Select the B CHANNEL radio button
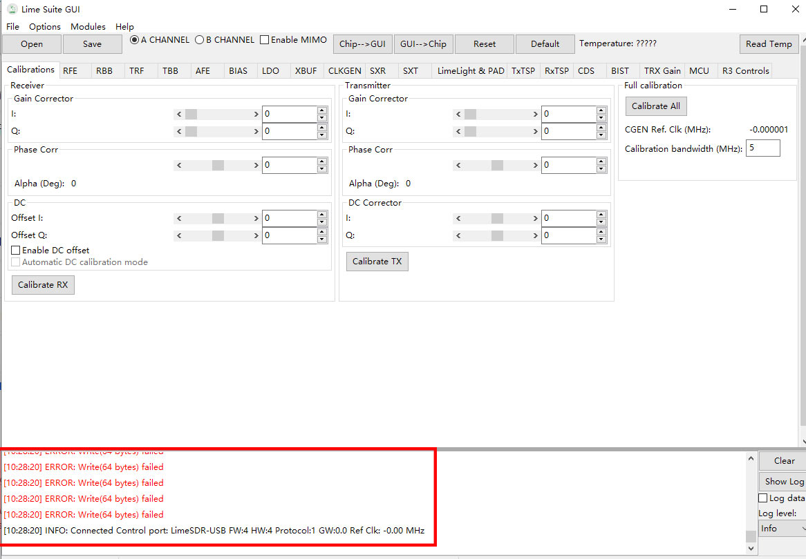The image size is (806, 559). tap(200, 39)
